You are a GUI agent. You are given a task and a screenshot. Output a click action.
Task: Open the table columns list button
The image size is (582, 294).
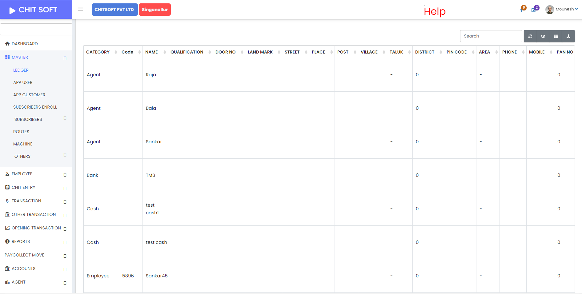pyautogui.click(x=556, y=36)
